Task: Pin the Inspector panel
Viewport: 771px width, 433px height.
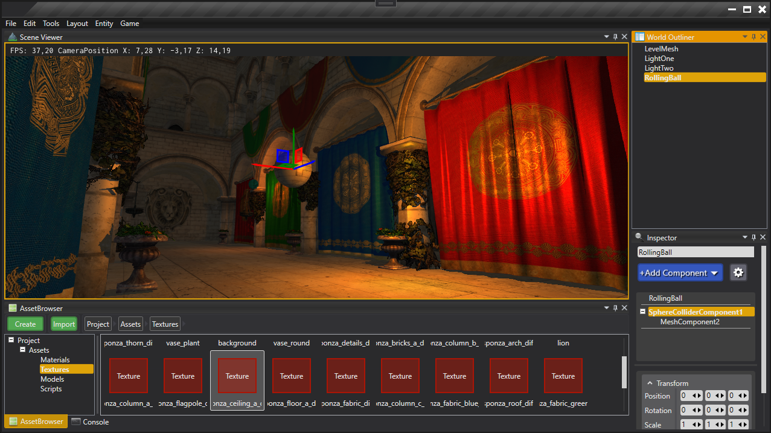Action: [x=753, y=237]
